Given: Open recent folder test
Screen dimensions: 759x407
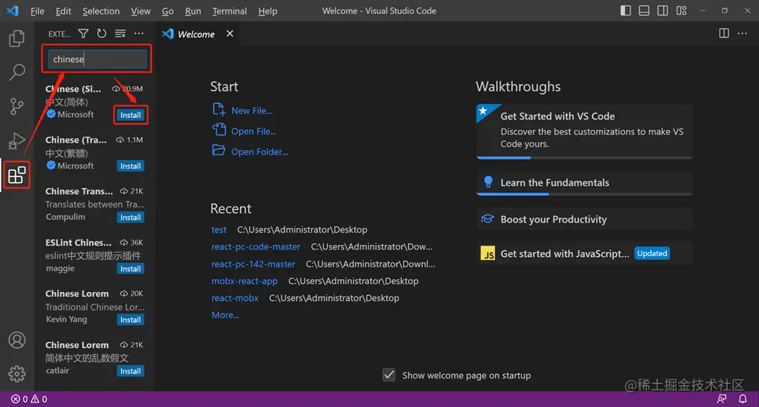Looking at the screenshot, I should tap(219, 229).
